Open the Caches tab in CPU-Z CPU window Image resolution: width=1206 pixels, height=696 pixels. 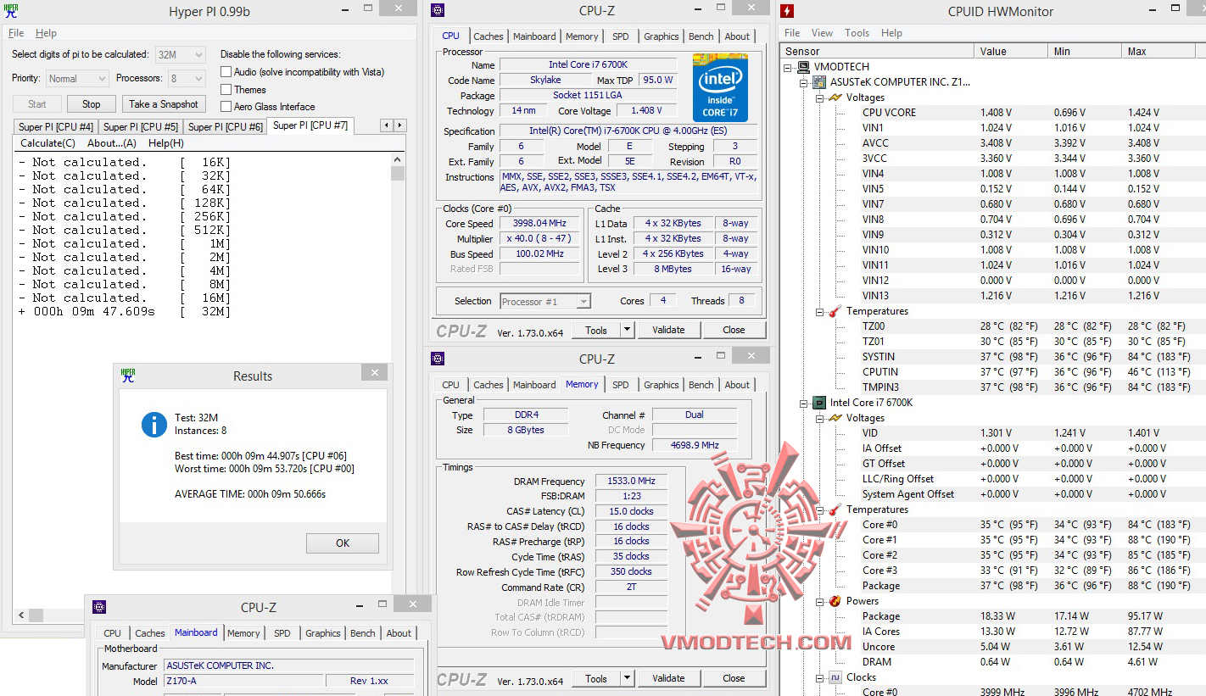pos(489,36)
